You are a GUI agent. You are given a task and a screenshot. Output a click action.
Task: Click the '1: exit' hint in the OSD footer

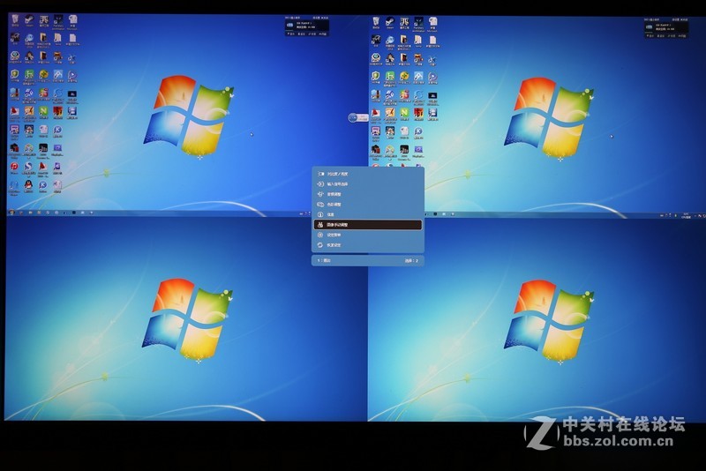pos(324,260)
